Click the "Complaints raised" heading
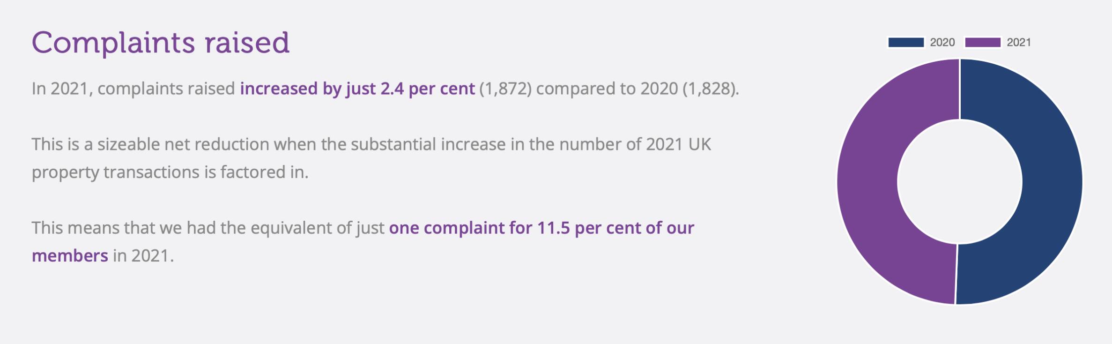 pyautogui.click(x=160, y=43)
